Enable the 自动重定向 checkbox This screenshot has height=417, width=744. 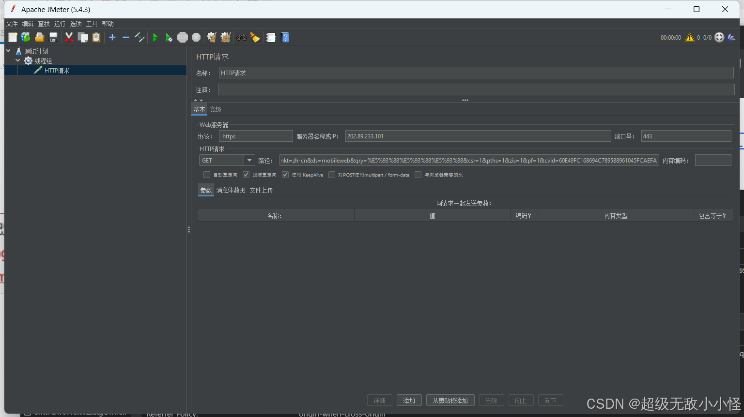(x=207, y=175)
